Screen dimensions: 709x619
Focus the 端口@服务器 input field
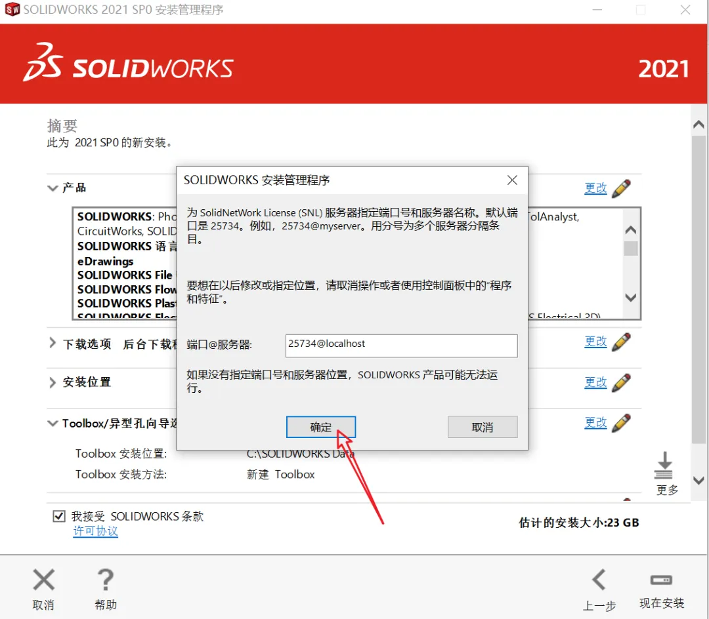[402, 346]
